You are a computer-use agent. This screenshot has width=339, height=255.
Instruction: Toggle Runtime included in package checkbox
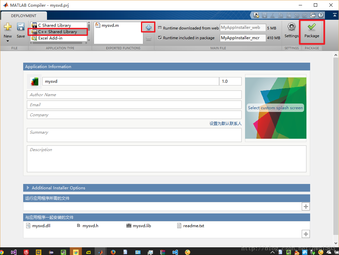160,38
